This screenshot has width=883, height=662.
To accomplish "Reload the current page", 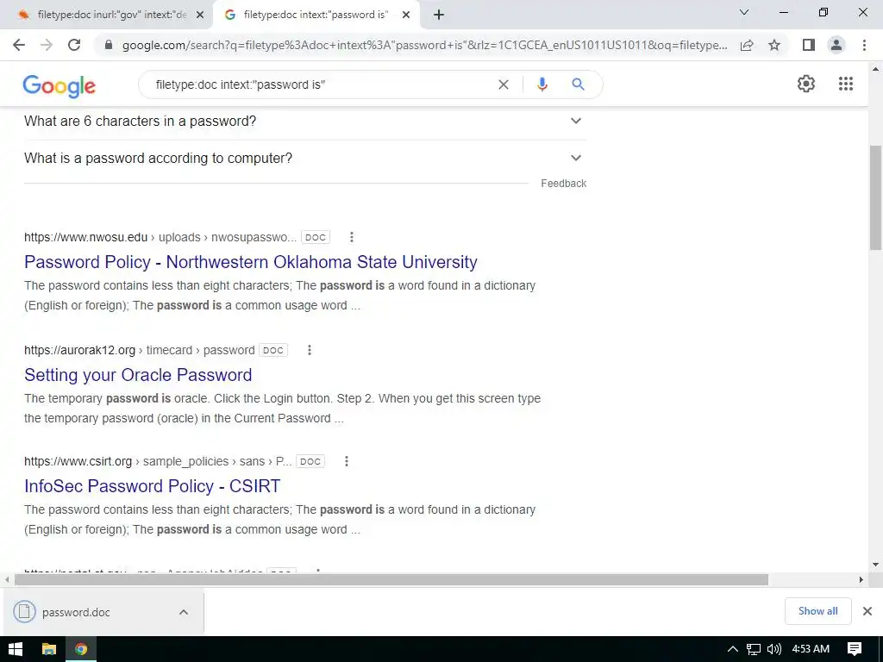I will coord(74,45).
